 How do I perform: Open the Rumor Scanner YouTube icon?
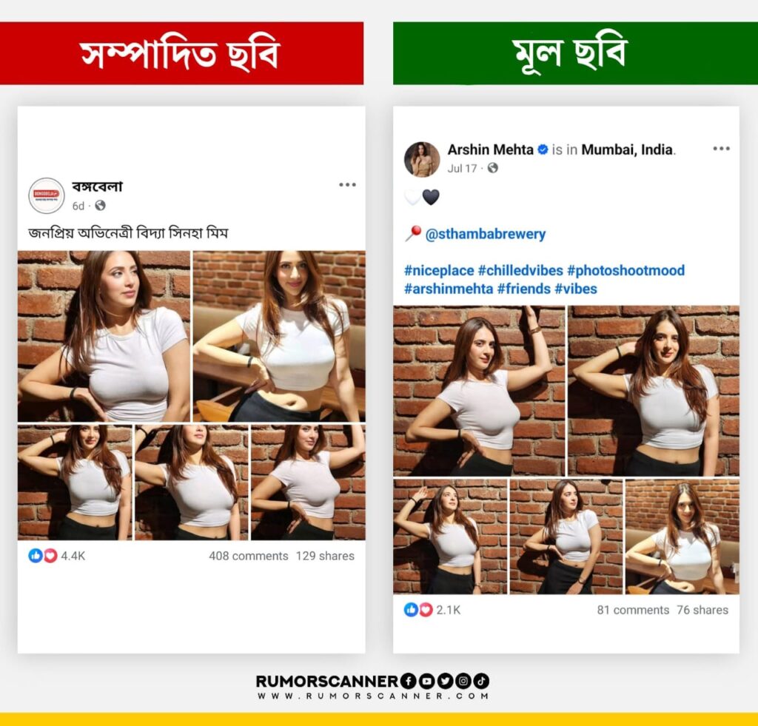pyautogui.click(x=426, y=681)
